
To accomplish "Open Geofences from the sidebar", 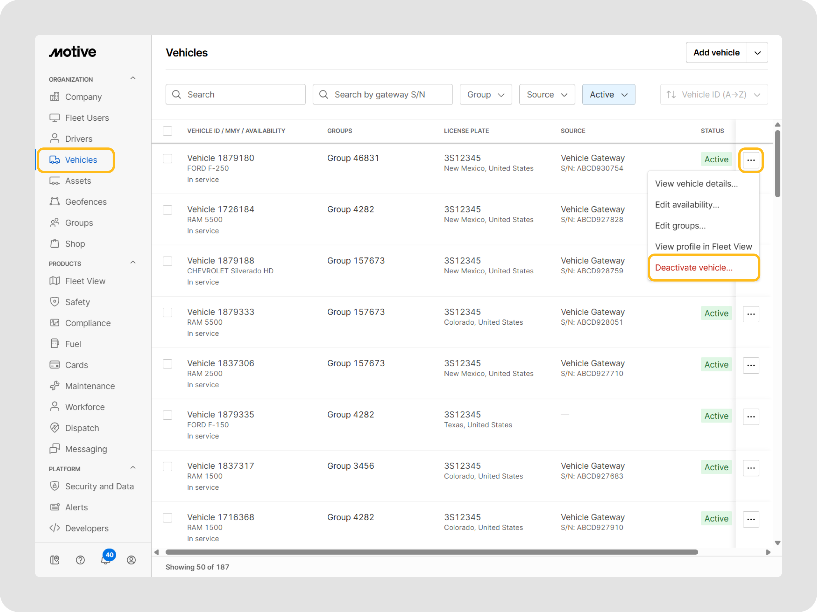I will (x=86, y=202).
